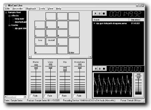Click keypad pad 3
Image resolution: width=151 pixels, height=110 pixels.
pos(63,42)
